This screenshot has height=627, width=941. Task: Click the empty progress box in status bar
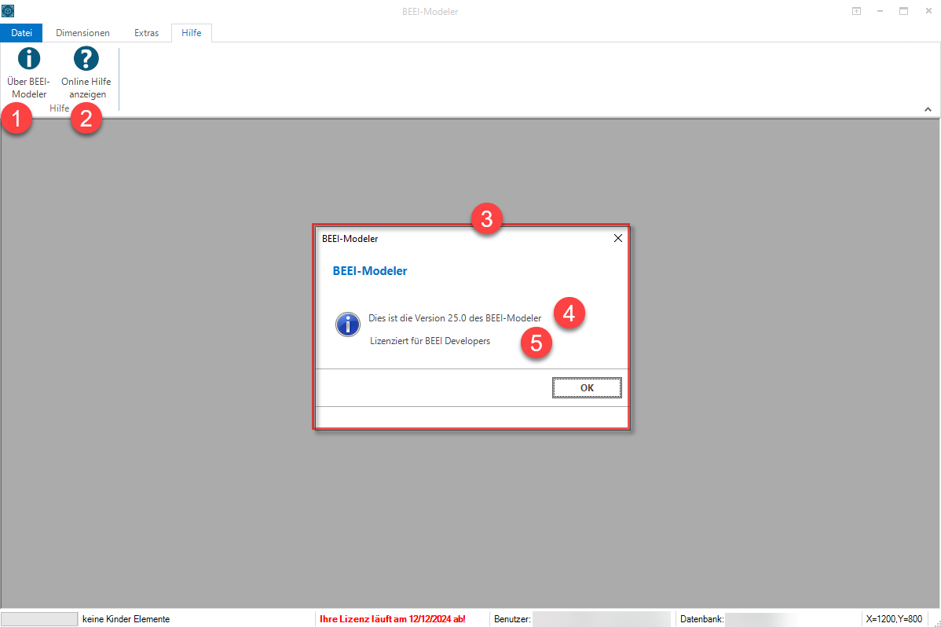39,618
